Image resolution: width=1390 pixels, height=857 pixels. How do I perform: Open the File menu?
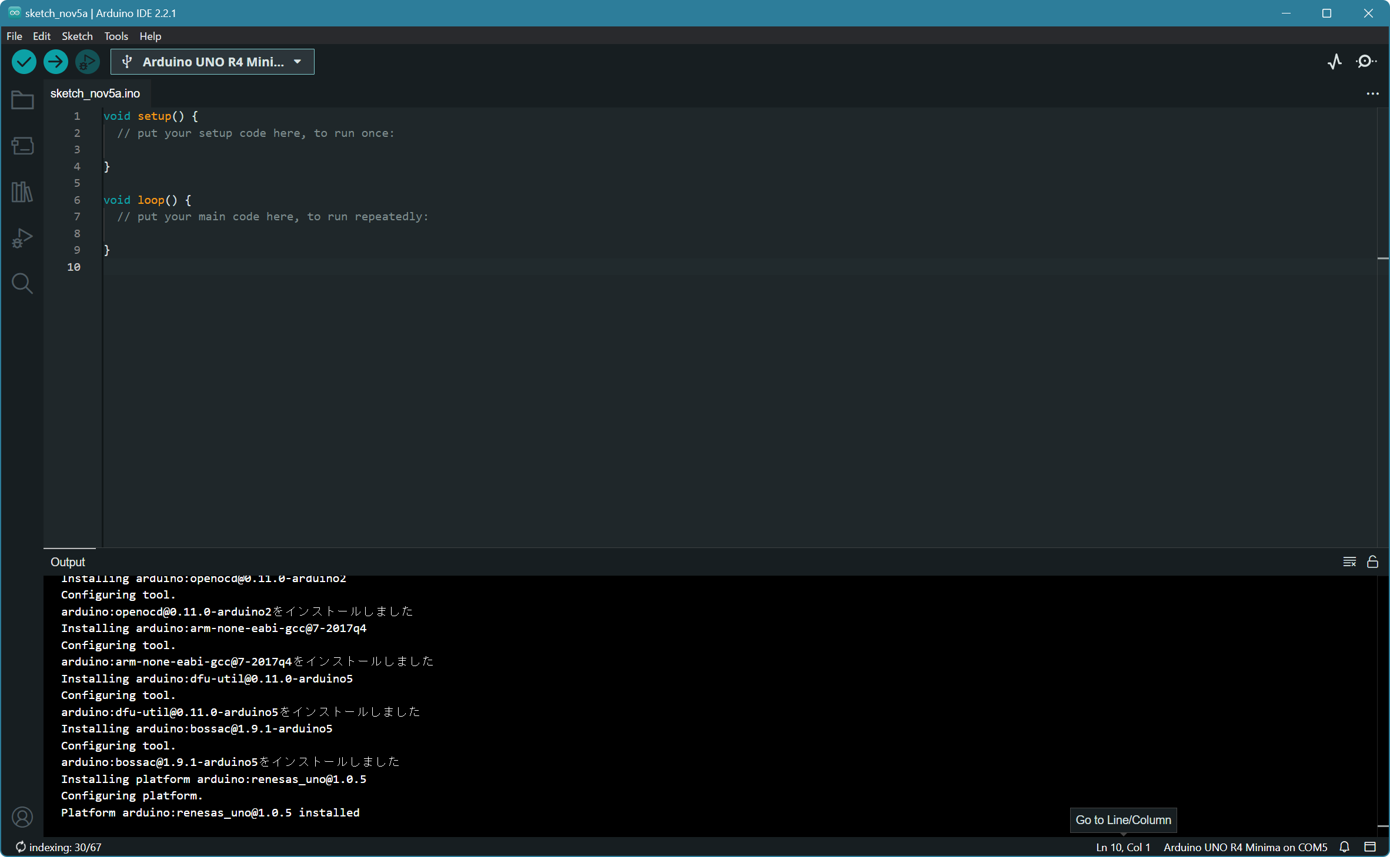pyautogui.click(x=14, y=36)
